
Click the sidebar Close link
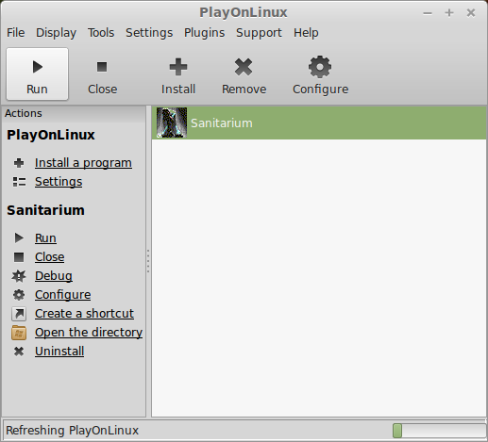tap(50, 257)
